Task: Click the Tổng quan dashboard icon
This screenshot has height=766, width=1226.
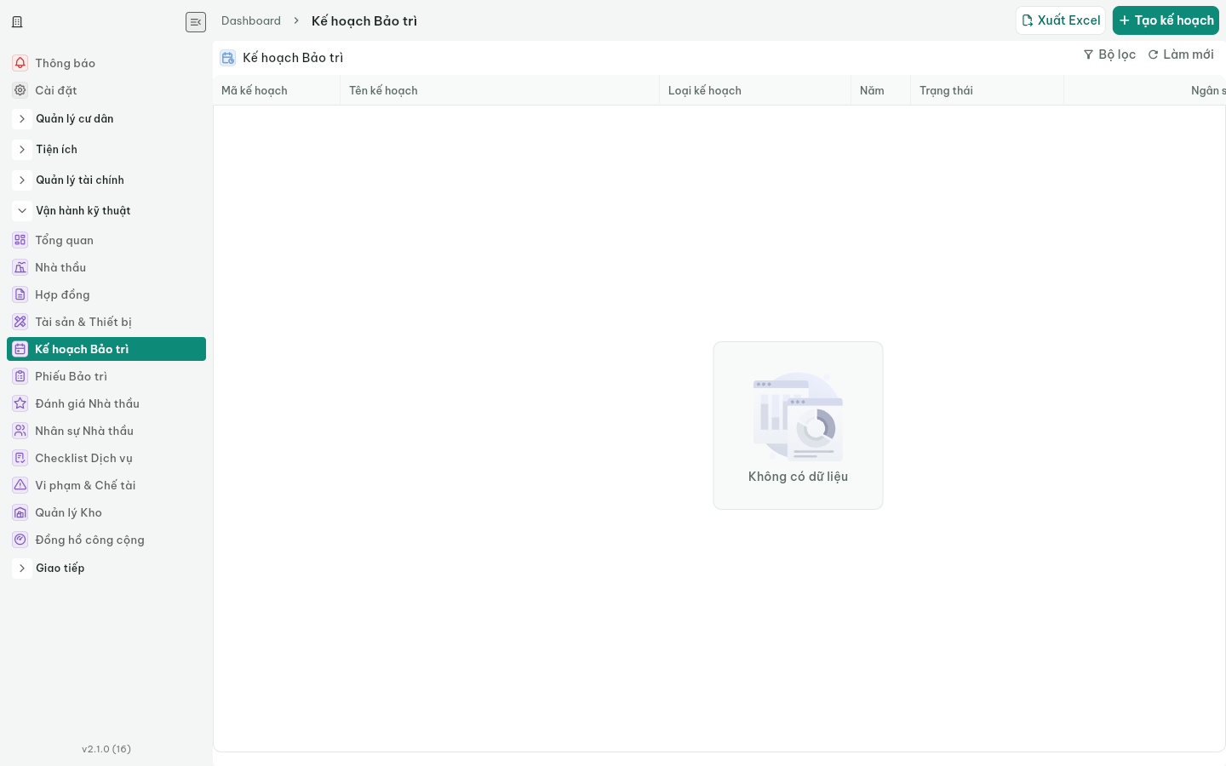Action: (20, 240)
